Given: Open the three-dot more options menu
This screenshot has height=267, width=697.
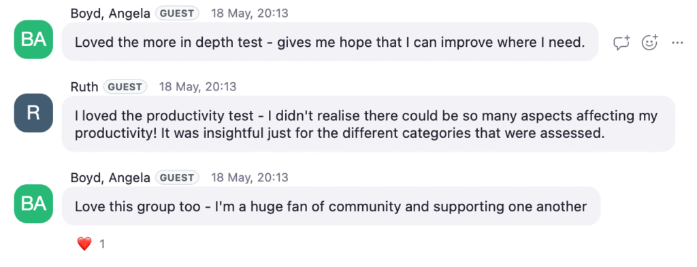Looking at the screenshot, I should tap(677, 43).
